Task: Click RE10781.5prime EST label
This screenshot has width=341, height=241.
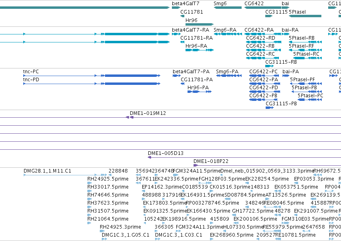Action: tap(295, 235)
